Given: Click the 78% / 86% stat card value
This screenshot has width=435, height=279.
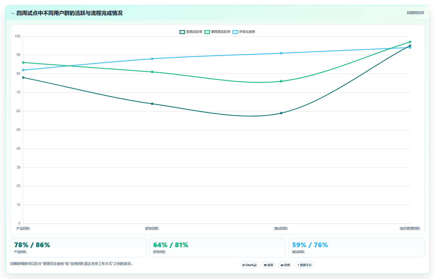Looking at the screenshot, I should 32,245.
